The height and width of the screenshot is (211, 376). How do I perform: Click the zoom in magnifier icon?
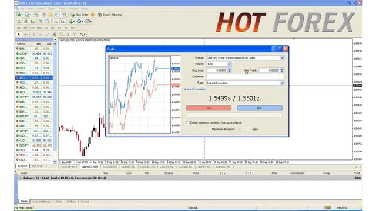point(41,21)
